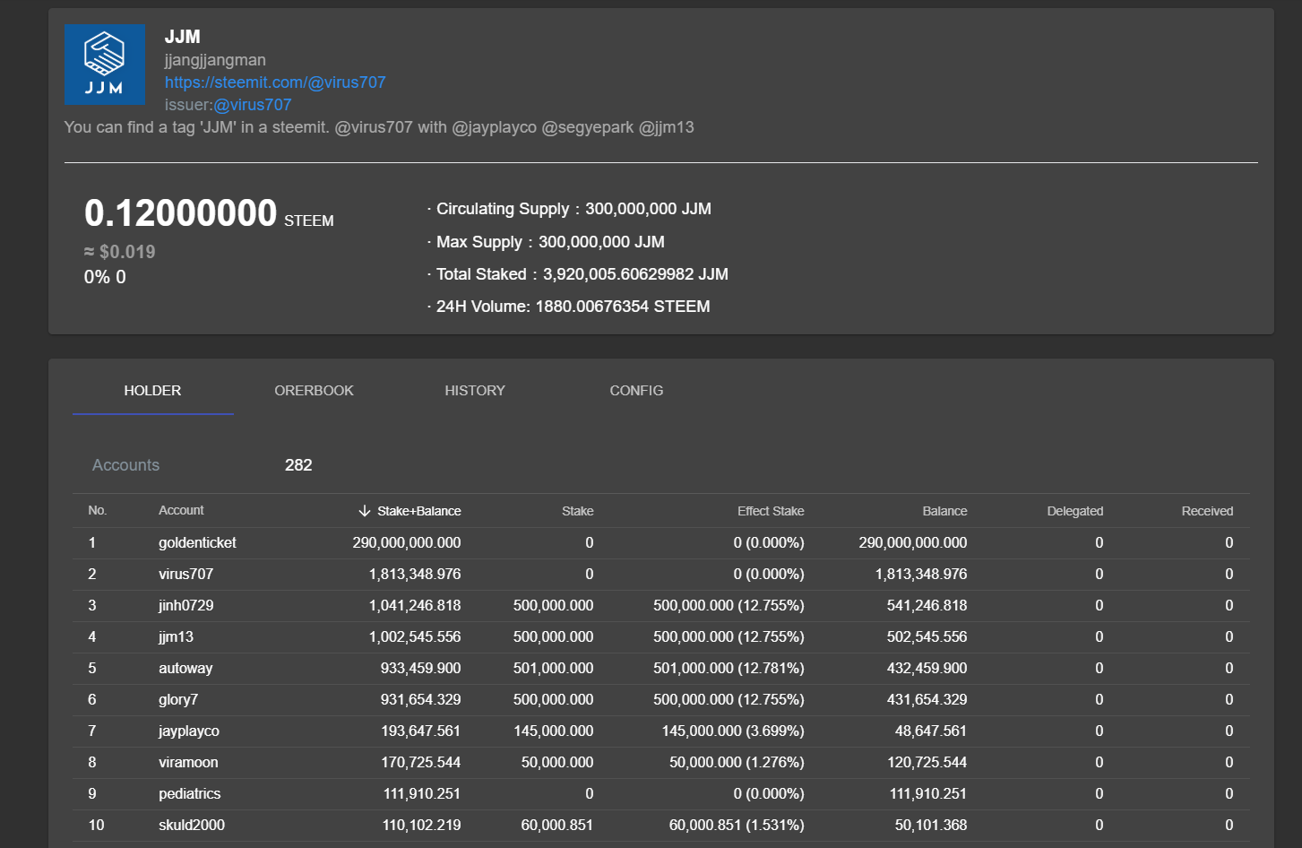1302x848 pixels.
Task: Select account virus707 in the holder table
Action: tap(185, 575)
